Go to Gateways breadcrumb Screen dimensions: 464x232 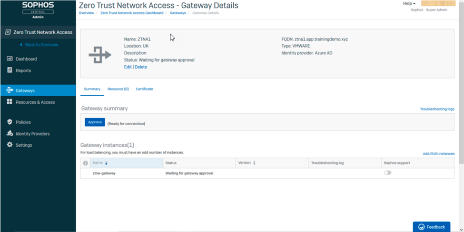pos(178,13)
